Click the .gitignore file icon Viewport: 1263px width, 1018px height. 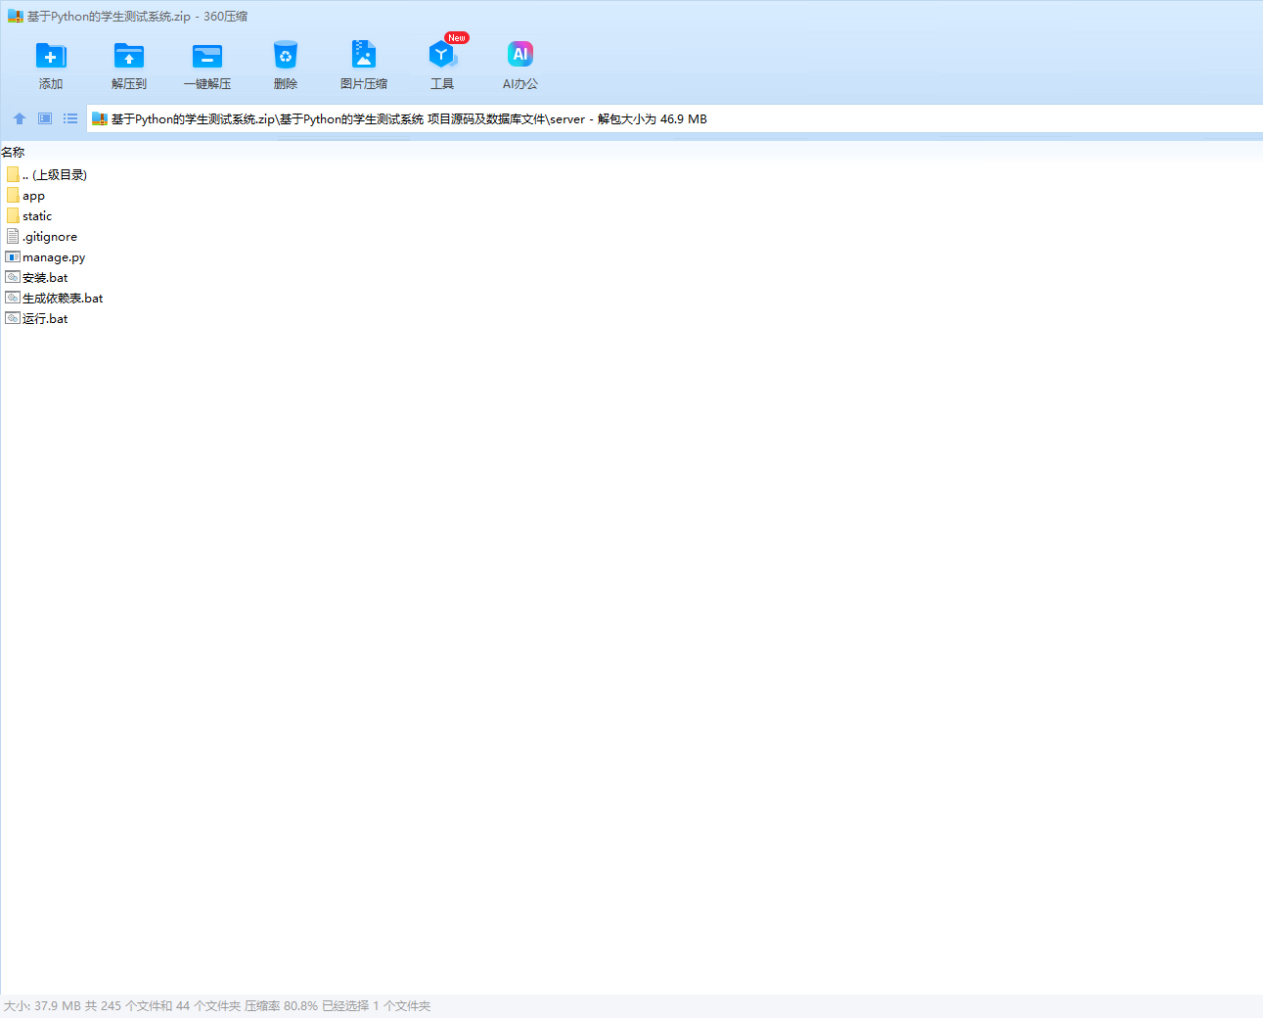(x=13, y=236)
